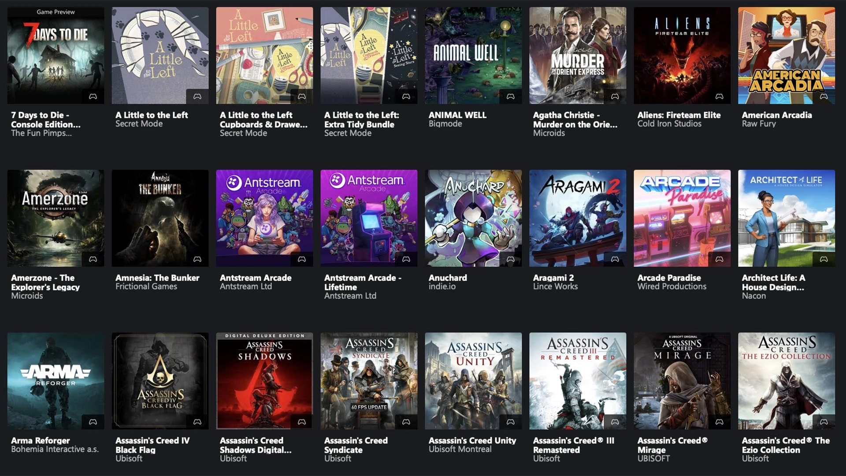Click controller icon on Assassin's Creed III Remastered cover

(615, 422)
